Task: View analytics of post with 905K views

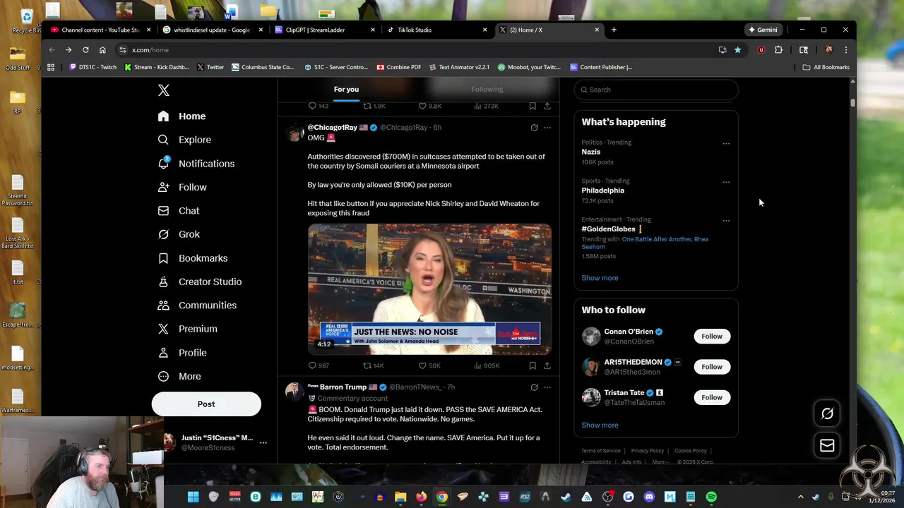Action: click(487, 365)
